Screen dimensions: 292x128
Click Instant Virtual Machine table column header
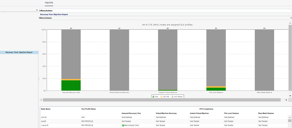[x=199, y=113]
